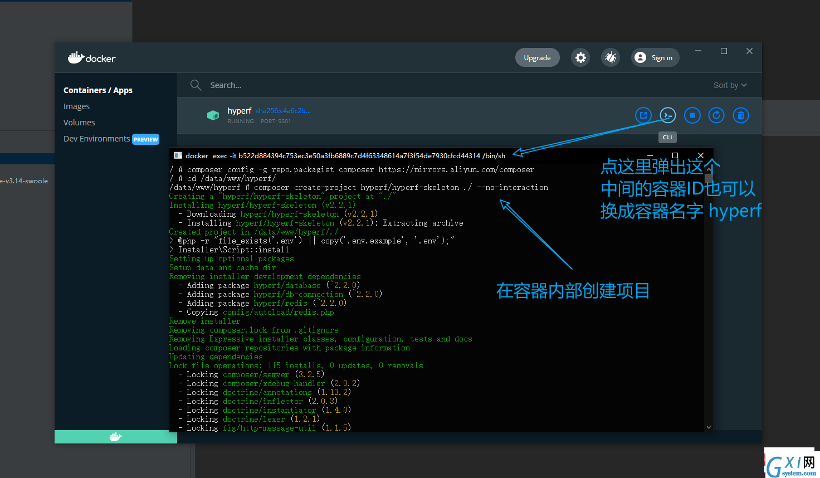Open Docker settings gear

(x=580, y=57)
